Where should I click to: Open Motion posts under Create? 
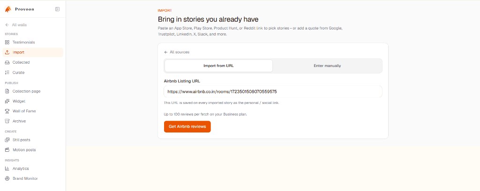pyautogui.click(x=33, y=150)
